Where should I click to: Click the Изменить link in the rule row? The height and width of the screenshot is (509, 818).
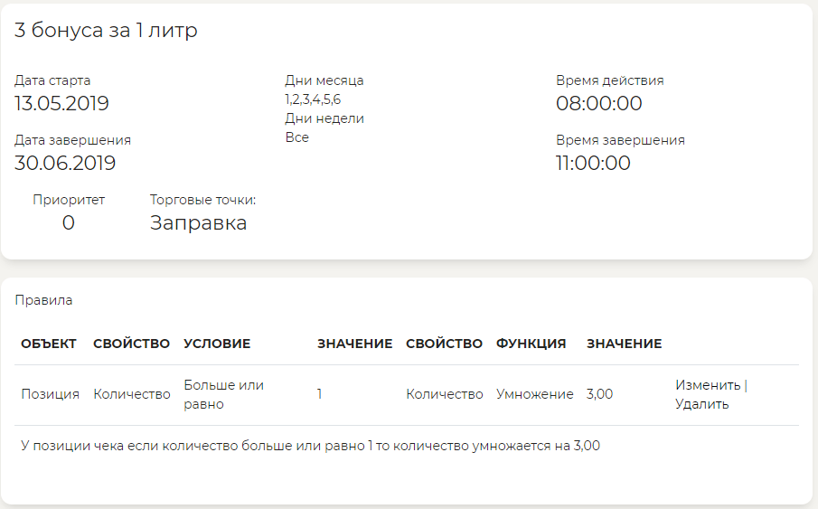(708, 385)
